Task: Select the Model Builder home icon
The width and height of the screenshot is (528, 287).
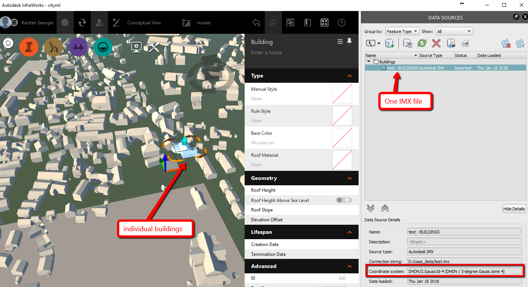Action: (8, 43)
